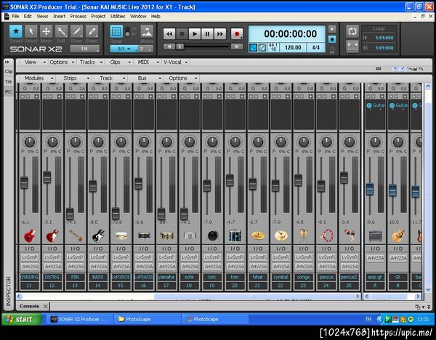
Task: Click the acoustic guitar icon on Gt bus
Action: (398, 236)
